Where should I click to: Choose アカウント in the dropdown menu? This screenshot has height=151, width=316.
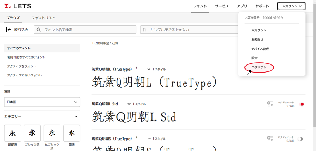259,30
